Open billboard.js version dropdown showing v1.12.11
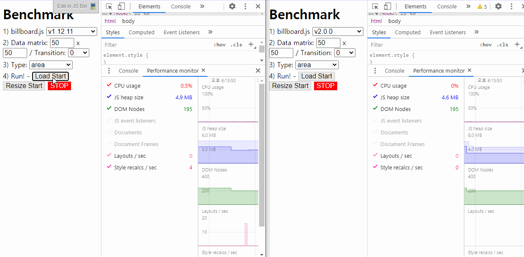 click(71, 31)
